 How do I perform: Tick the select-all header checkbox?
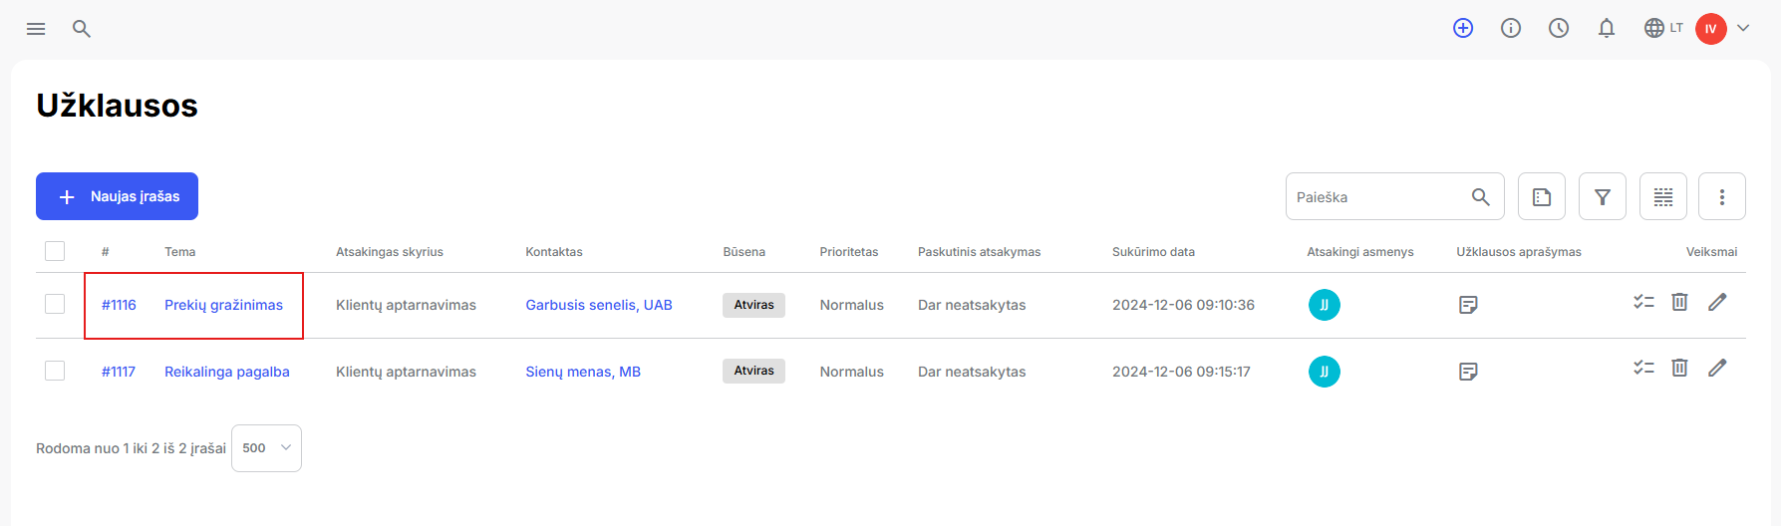[55, 251]
